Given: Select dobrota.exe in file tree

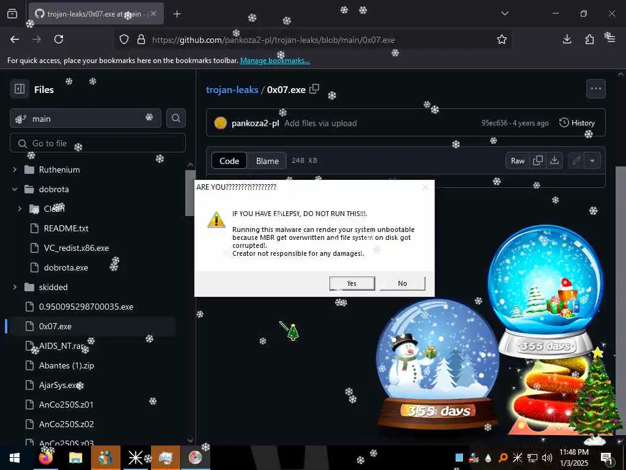Looking at the screenshot, I should tap(66, 267).
